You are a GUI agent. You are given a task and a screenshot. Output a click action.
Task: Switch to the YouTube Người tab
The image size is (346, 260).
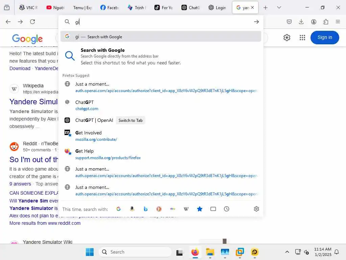56,8
